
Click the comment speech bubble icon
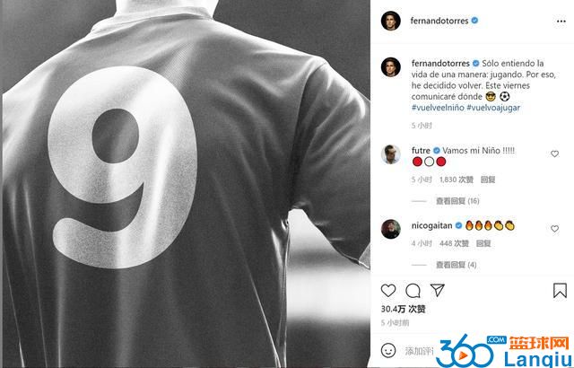click(413, 291)
